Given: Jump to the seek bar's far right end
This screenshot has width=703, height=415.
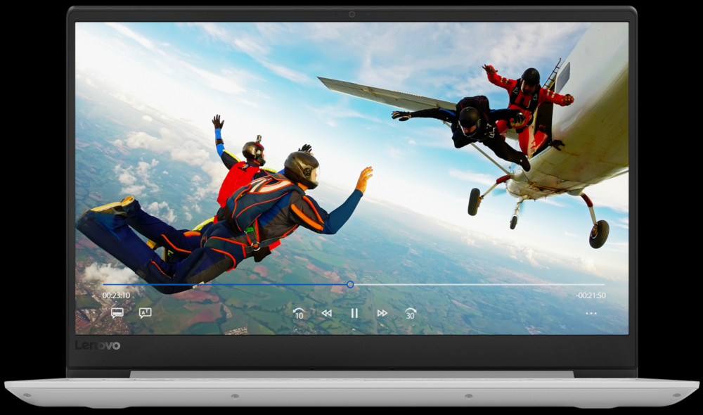Looking at the screenshot, I should coord(603,284).
